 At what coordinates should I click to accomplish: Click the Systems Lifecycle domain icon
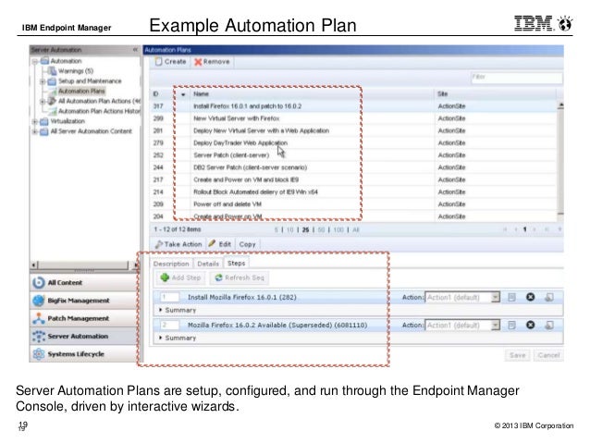click(39, 354)
